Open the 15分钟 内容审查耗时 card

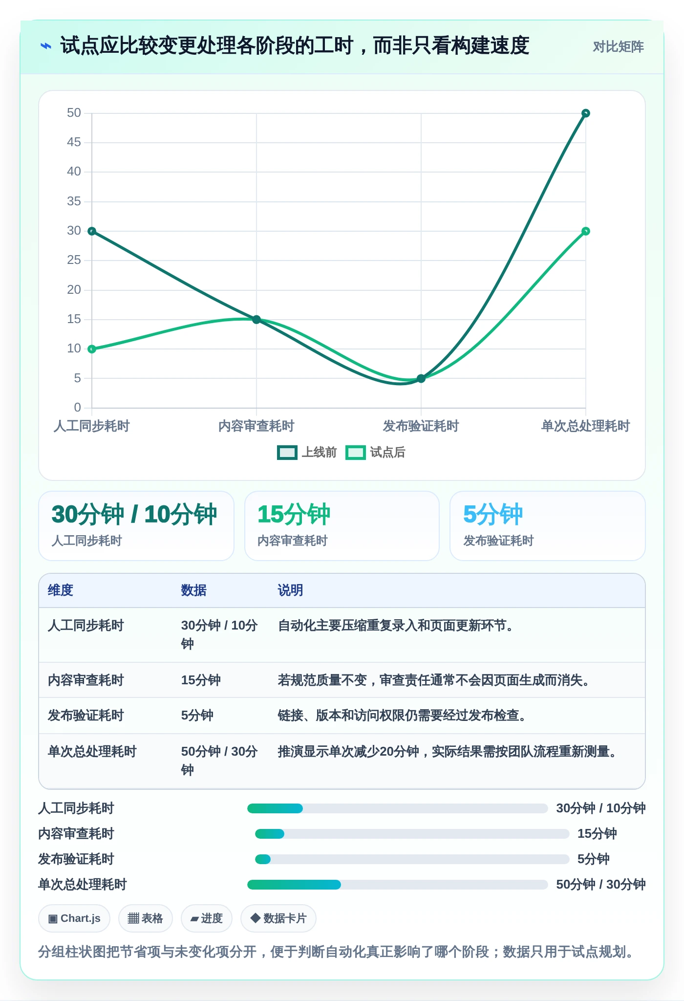pyautogui.click(x=342, y=526)
